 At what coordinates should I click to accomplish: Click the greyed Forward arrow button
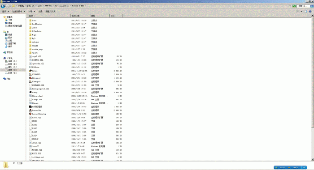[8, 6]
